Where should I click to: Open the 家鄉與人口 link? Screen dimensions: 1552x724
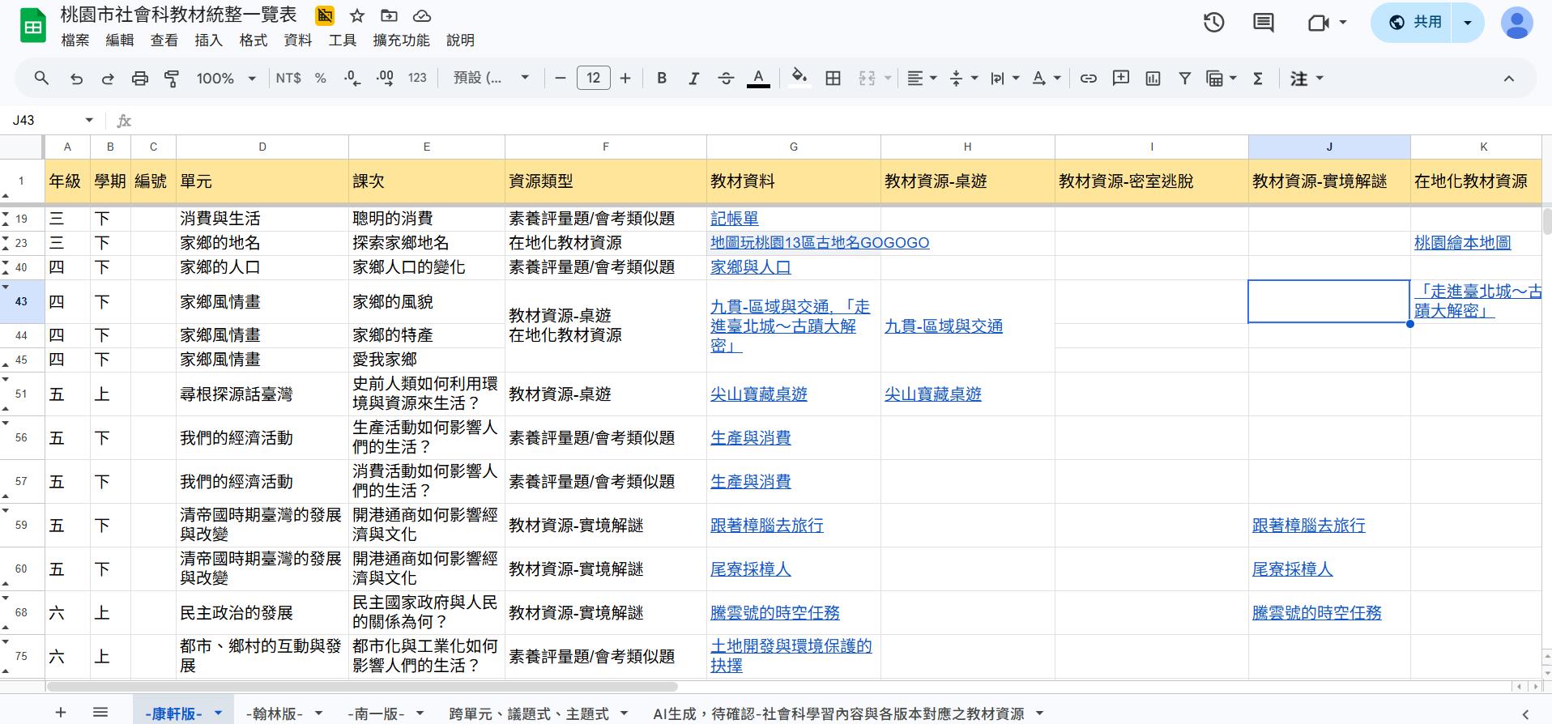pyautogui.click(x=751, y=267)
